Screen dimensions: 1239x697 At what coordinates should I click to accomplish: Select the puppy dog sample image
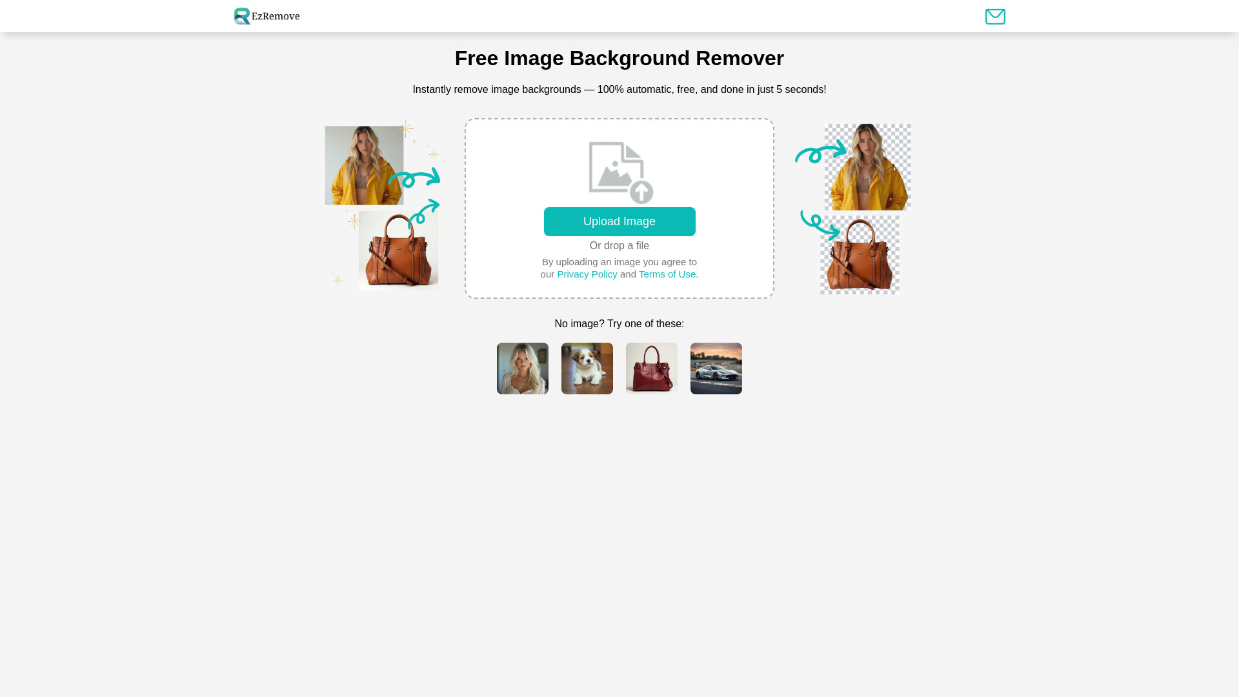point(587,368)
